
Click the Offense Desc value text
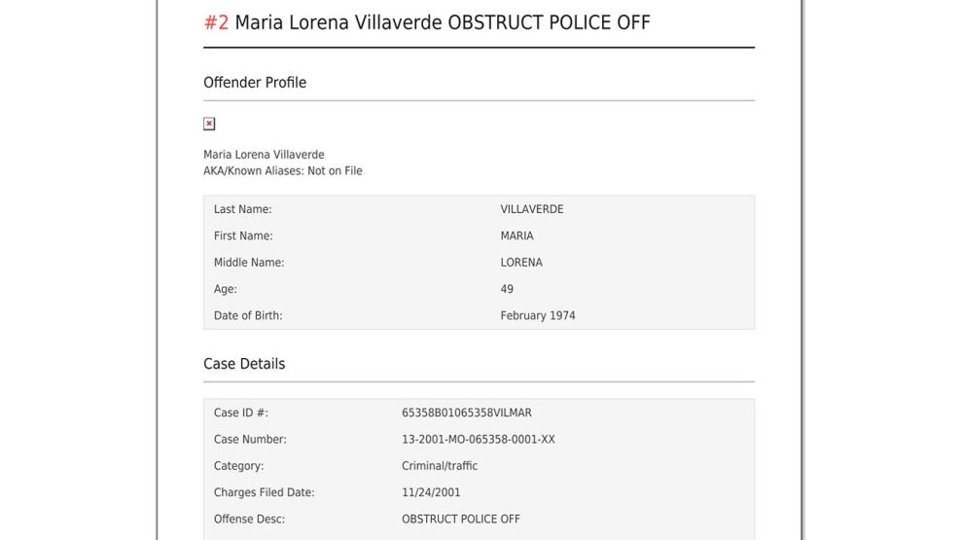[x=461, y=520]
